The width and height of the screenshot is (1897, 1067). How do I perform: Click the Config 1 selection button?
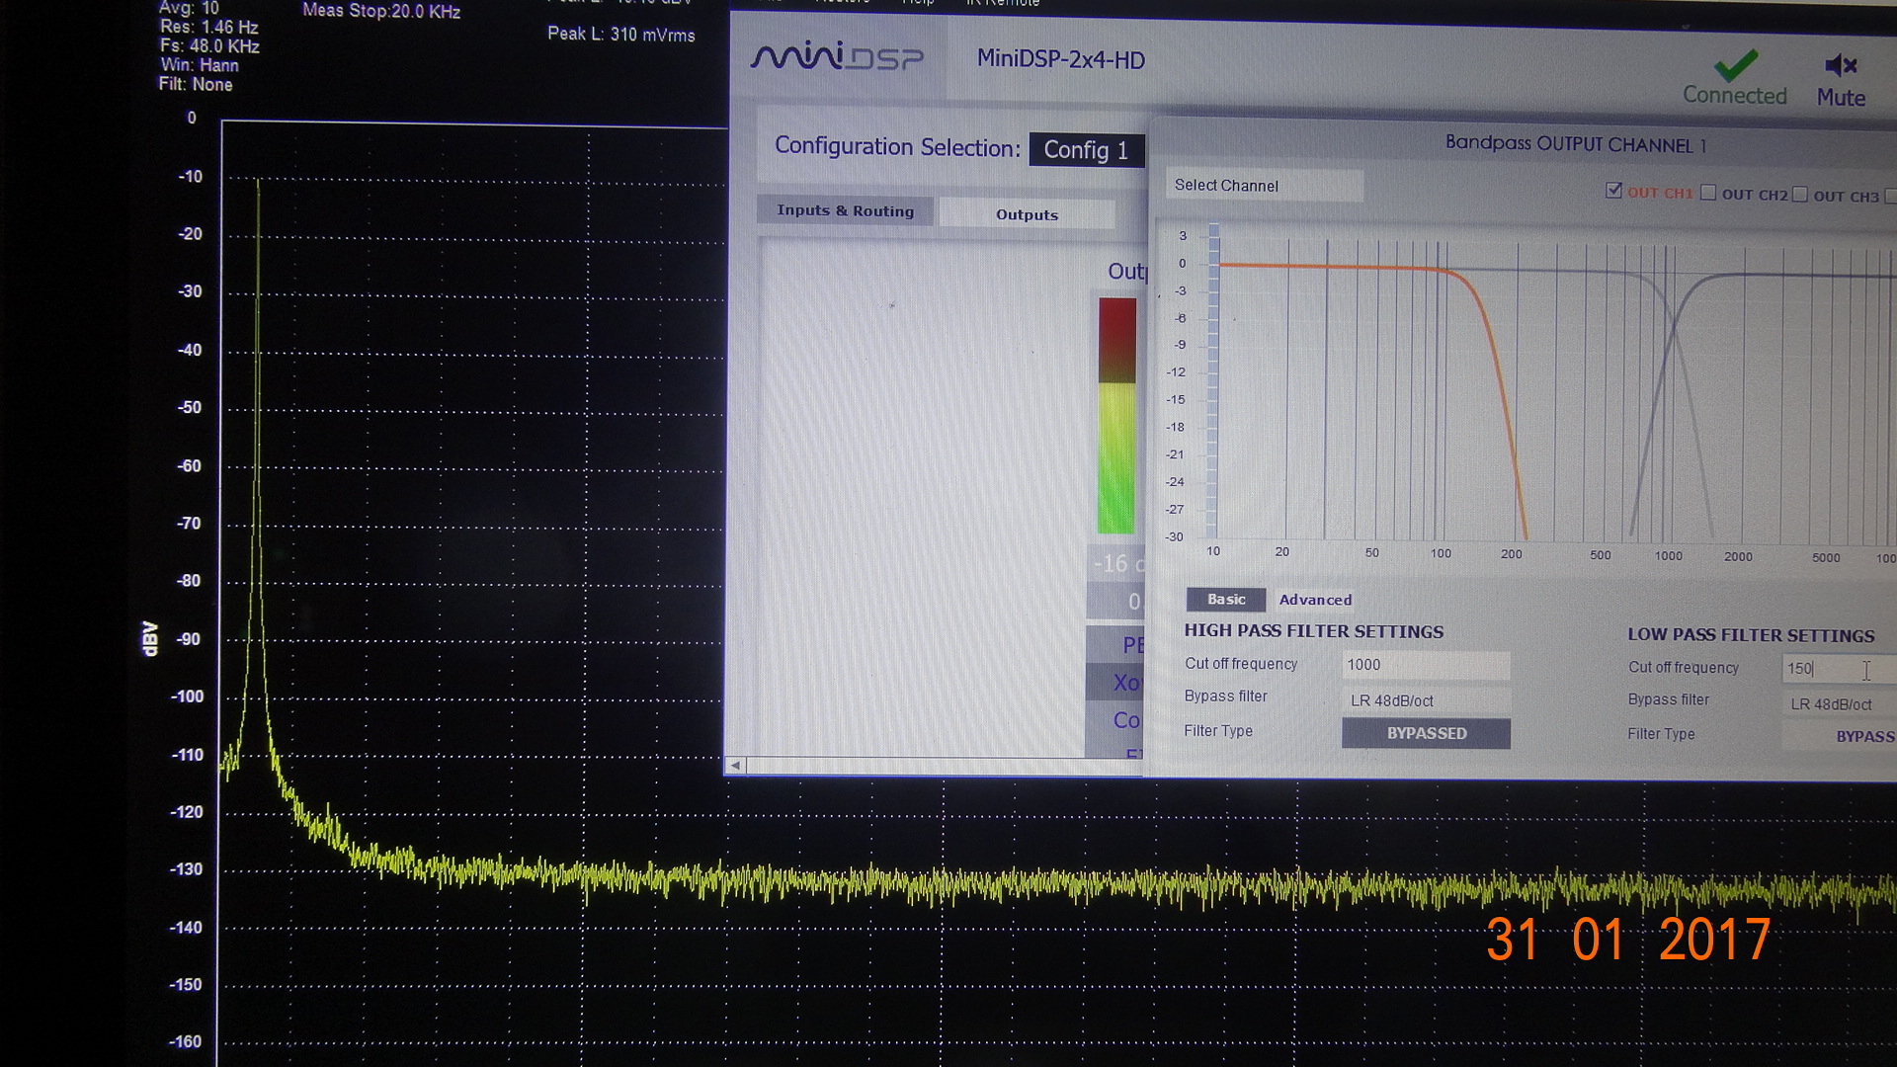tap(1086, 150)
